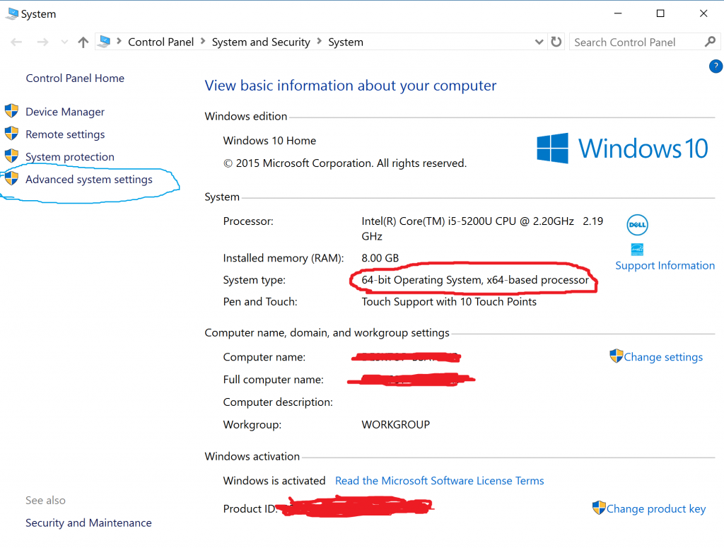Maximize the System window
The width and height of the screenshot is (724, 548).
click(x=660, y=13)
